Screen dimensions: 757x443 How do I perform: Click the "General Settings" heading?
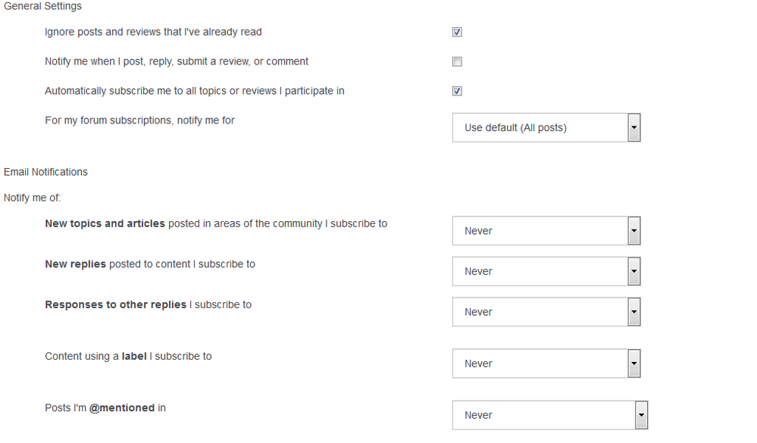[43, 6]
